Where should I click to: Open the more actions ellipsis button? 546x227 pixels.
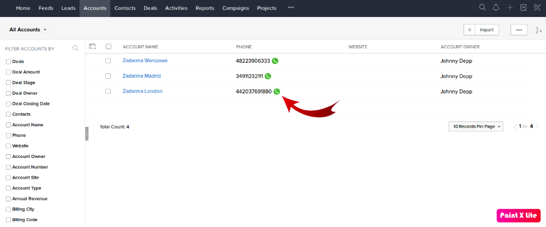[519, 30]
